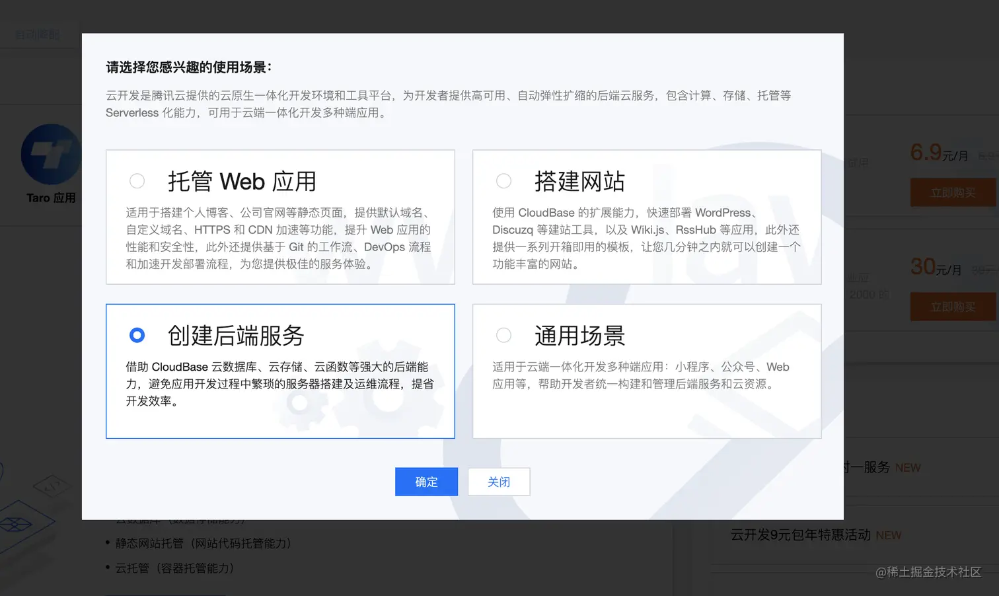
Task: Select the 创建后端服务 radio button
Action: click(x=137, y=335)
